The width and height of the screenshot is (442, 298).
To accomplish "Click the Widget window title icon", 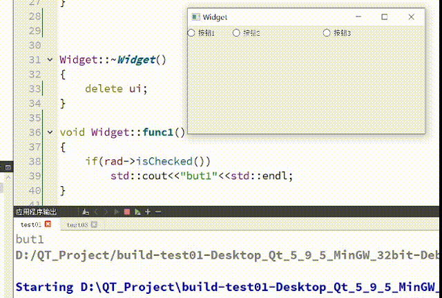I will (x=195, y=17).
